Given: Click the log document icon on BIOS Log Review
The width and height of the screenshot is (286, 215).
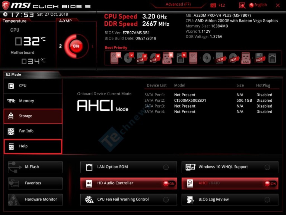Looking at the screenshot, I should click(x=190, y=200).
